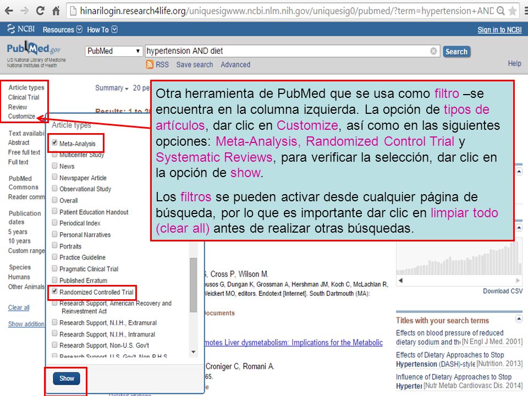The height and width of the screenshot is (396, 528).
Task: Click the Show button in Article types popup
Action: (x=67, y=378)
